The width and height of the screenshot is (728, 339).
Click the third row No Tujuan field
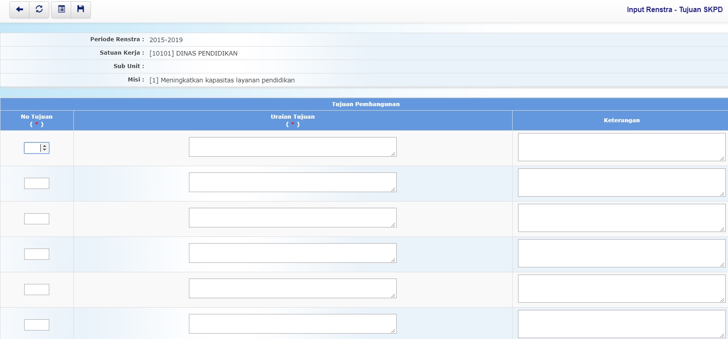click(37, 219)
